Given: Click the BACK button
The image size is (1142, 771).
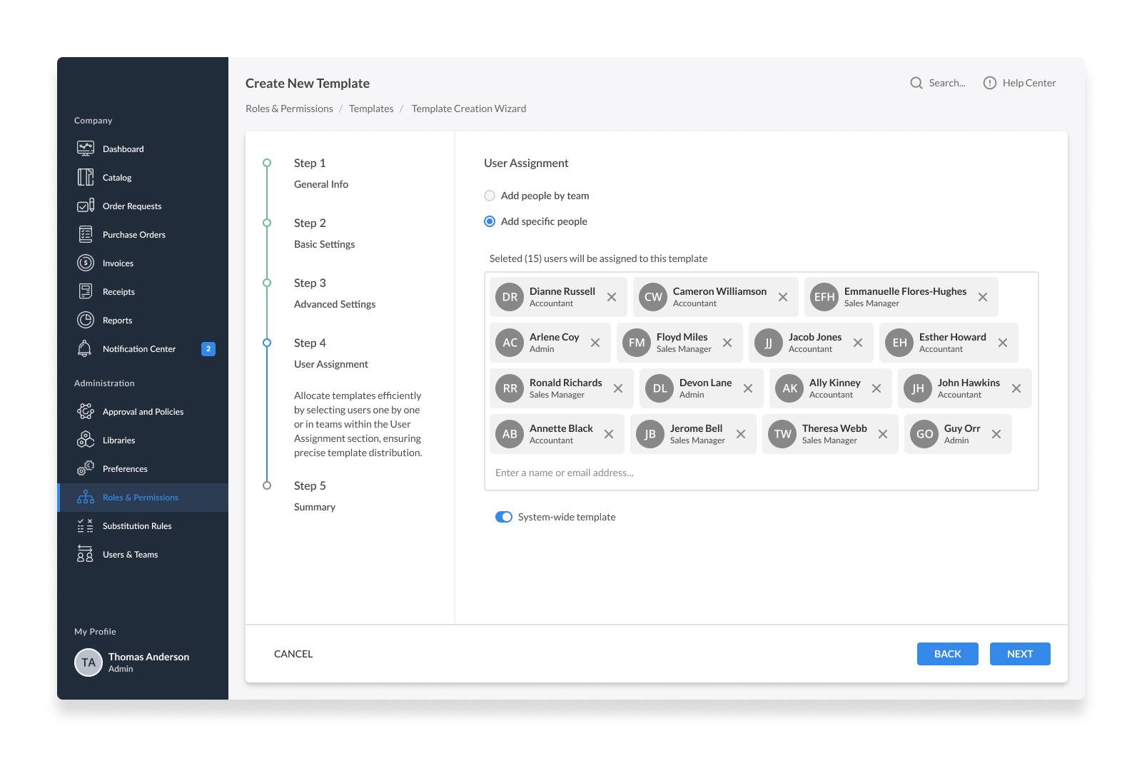Looking at the screenshot, I should [x=948, y=654].
